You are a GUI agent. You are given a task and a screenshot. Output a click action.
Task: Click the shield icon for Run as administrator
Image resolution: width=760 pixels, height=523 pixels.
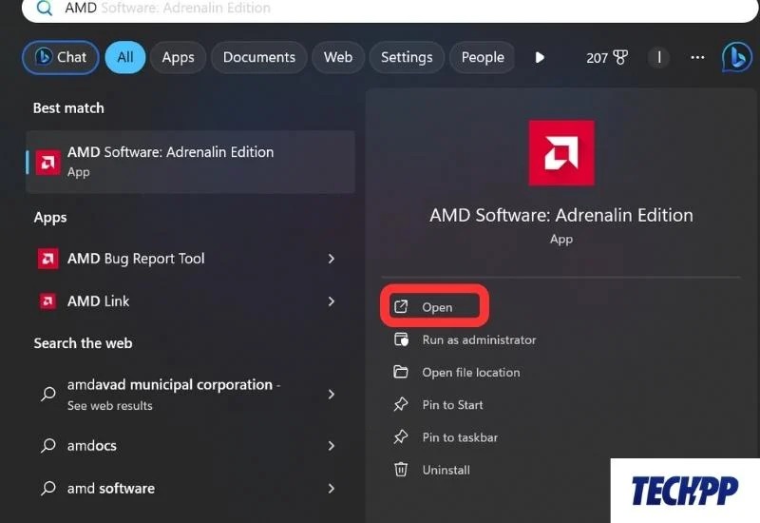point(402,339)
